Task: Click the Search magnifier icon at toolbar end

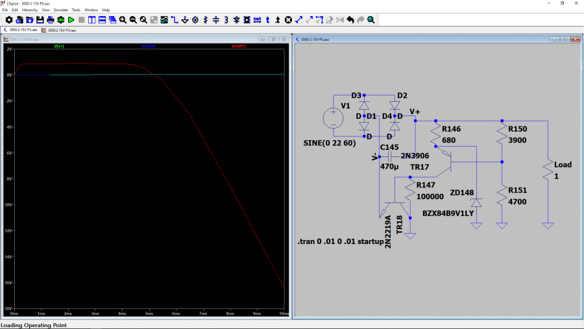Action: point(371,20)
